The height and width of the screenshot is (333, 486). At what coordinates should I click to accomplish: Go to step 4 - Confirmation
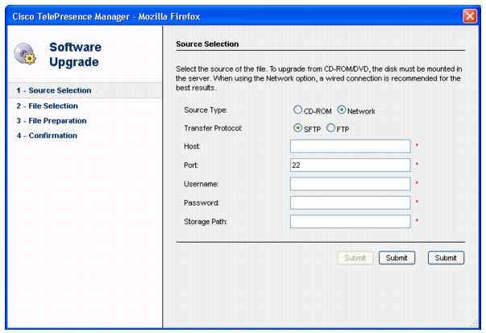(x=47, y=135)
